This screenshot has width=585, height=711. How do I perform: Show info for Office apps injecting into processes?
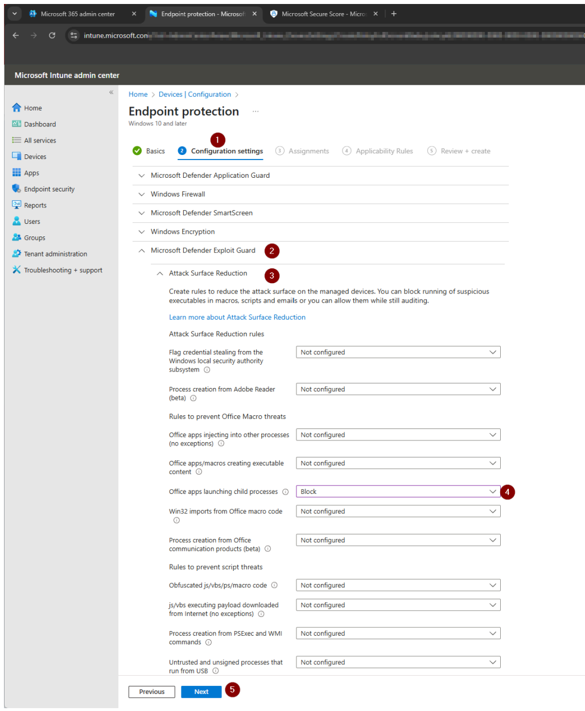[221, 444]
